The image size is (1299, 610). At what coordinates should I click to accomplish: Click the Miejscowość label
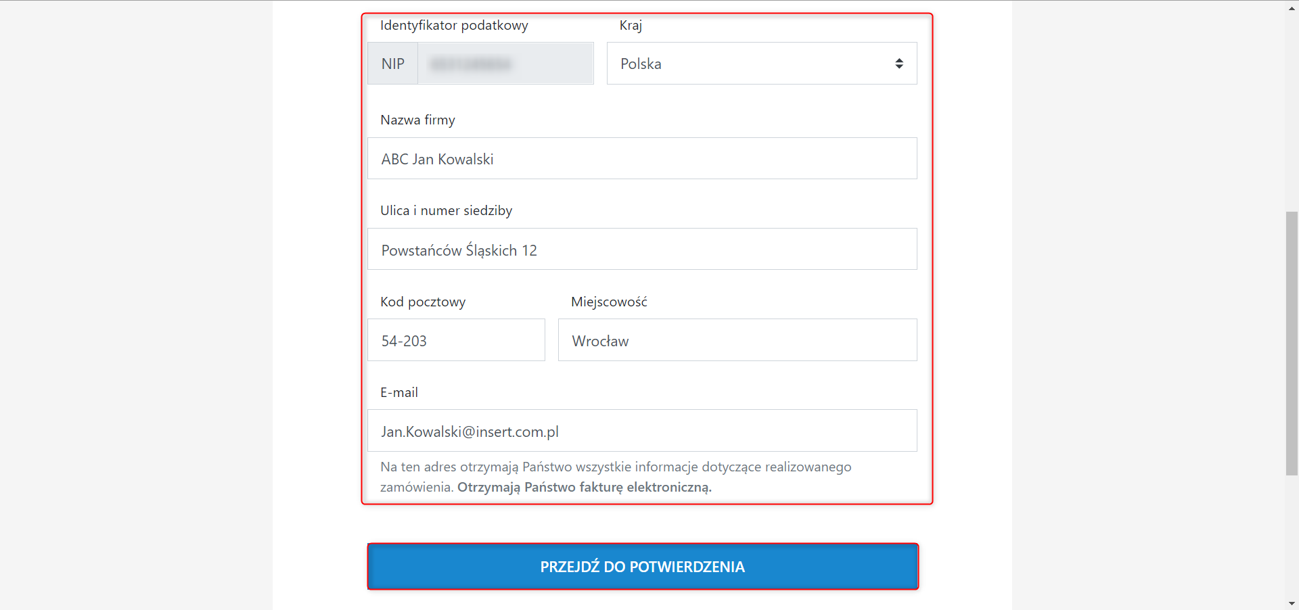[x=609, y=302]
